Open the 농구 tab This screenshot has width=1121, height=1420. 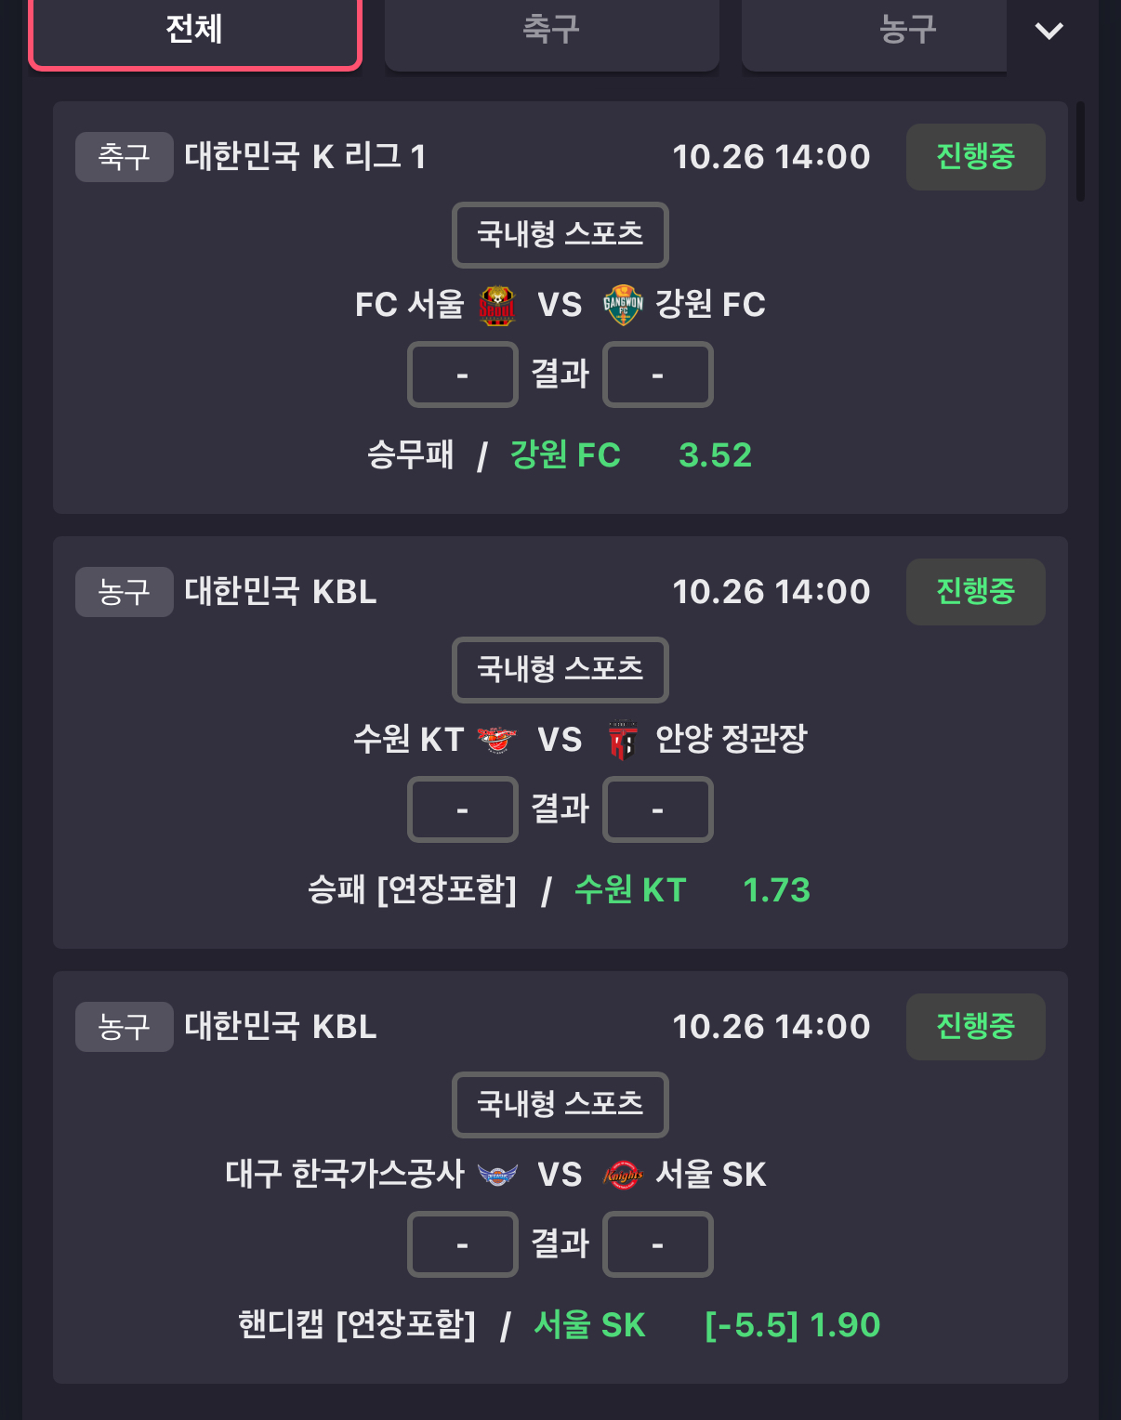point(906,30)
